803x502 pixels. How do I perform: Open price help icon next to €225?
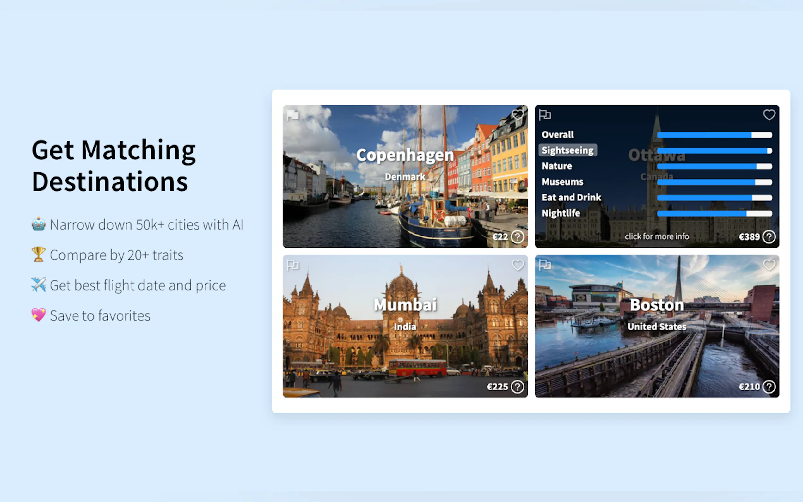click(x=517, y=387)
